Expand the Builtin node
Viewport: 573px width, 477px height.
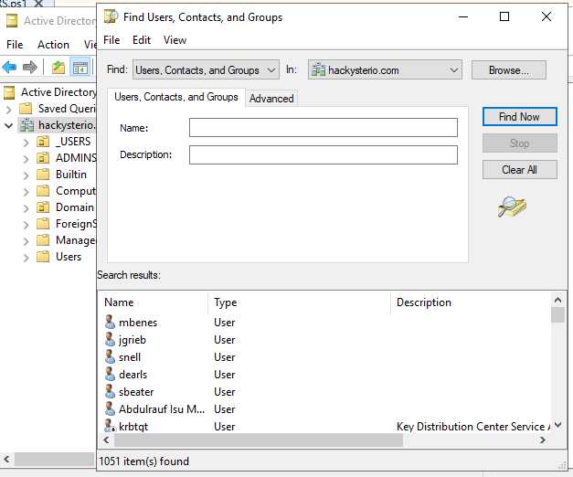(26, 175)
